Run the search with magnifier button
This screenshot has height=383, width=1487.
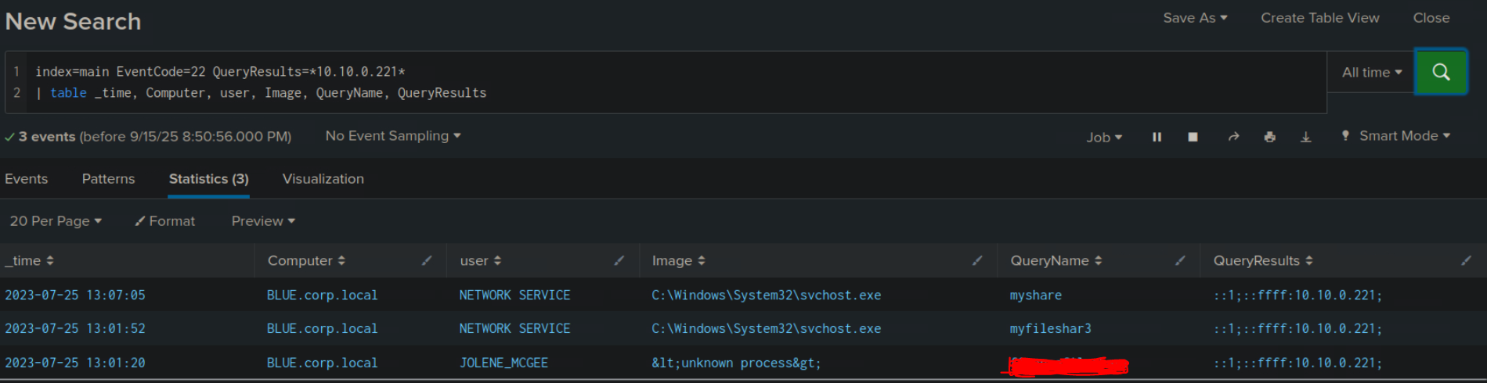coord(1440,72)
